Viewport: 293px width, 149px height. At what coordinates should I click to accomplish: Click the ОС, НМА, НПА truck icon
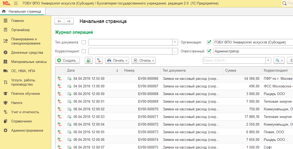tap(6, 71)
